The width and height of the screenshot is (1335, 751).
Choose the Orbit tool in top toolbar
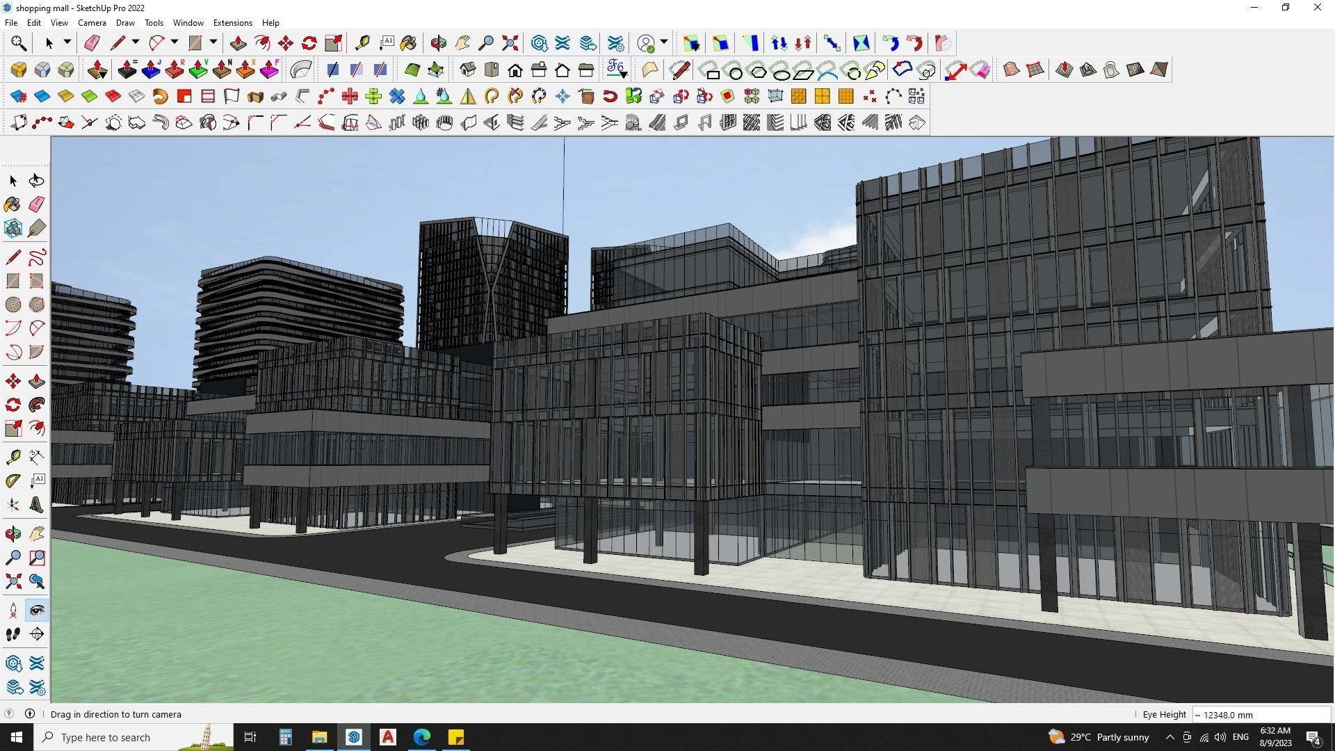pos(438,43)
